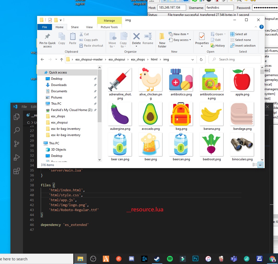
Task: Click Copy path in ribbon
Action: (x=88, y=40)
